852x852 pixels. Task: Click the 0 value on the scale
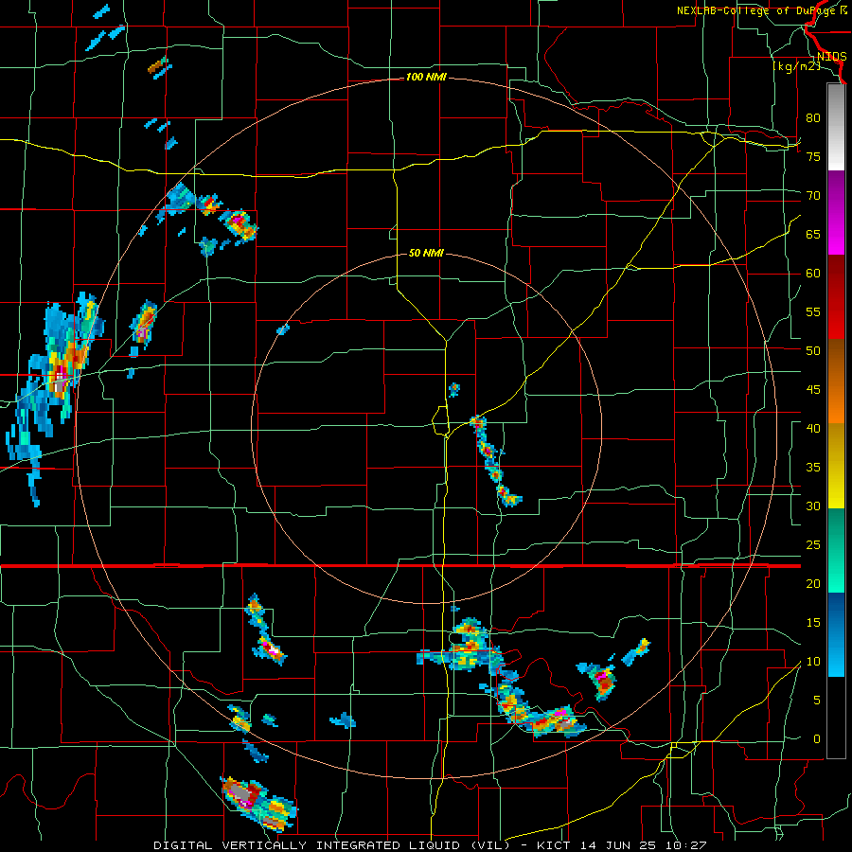817,739
